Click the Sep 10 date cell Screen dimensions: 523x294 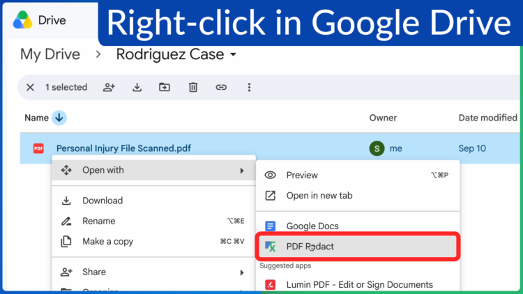472,148
